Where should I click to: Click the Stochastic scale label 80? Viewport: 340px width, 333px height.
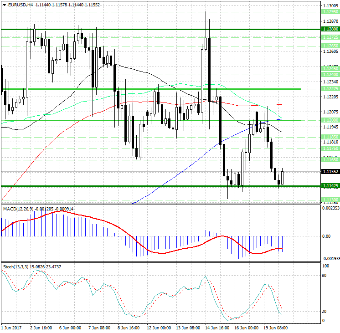[x=324, y=276]
